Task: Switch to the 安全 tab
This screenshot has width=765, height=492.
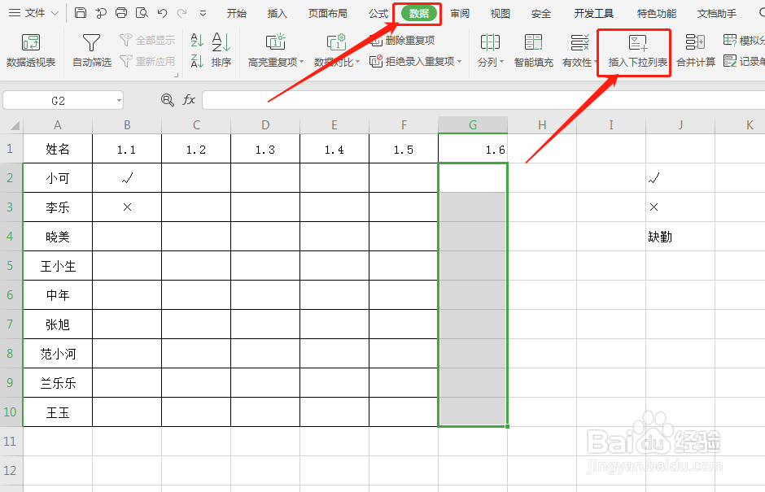Action: tap(540, 14)
